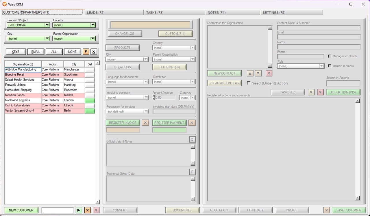This screenshot has width=370, height=216.
Task: Click the NONE selection button
Action: pyautogui.click(x=73, y=52)
